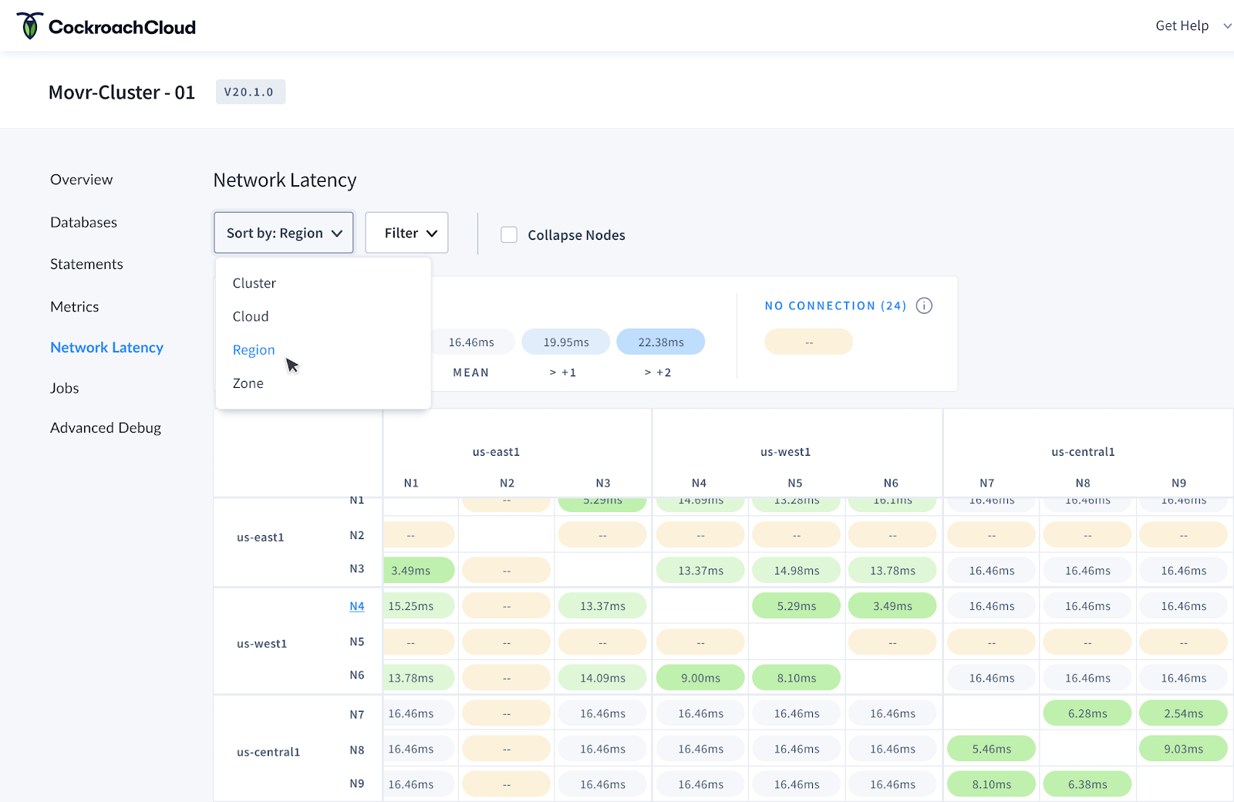Select Zone in the sort menu
The height and width of the screenshot is (802, 1234).
(248, 383)
